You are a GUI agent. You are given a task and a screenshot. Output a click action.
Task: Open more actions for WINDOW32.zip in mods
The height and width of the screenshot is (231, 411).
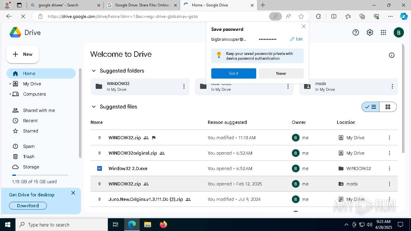(x=389, y=184)
